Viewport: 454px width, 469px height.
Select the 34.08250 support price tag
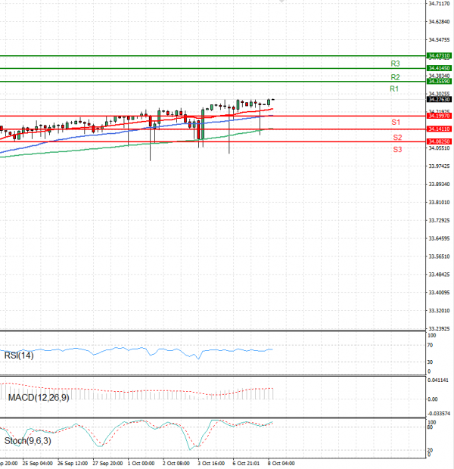(x=439, y=141)
